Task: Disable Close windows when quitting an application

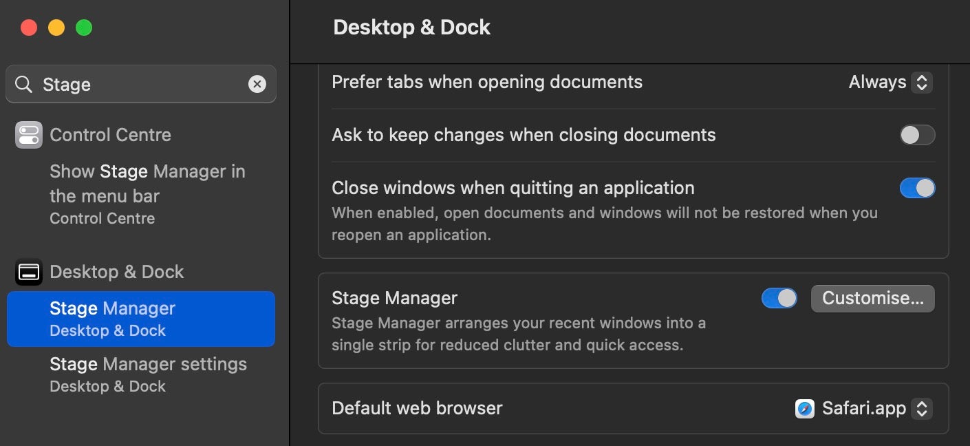Action: [x=917, y=188]
